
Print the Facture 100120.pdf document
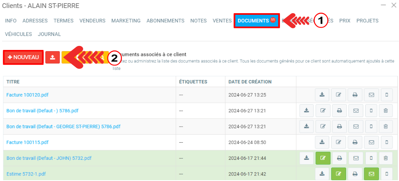tap(355, 95)
